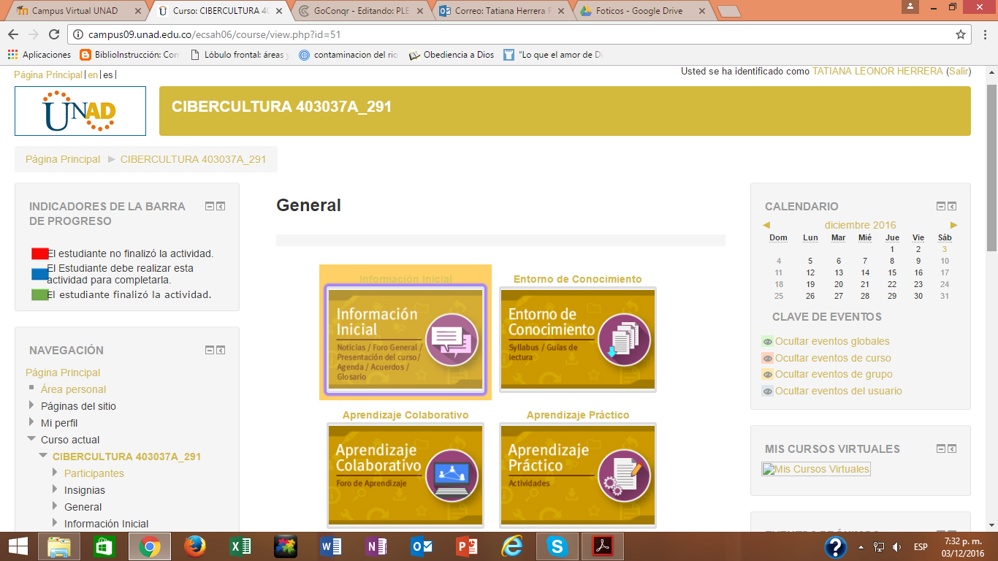Image resolution: width=998 pixels, height=561 pixels.
Task: Launch Excel from the taskbar
Action: 240,546
